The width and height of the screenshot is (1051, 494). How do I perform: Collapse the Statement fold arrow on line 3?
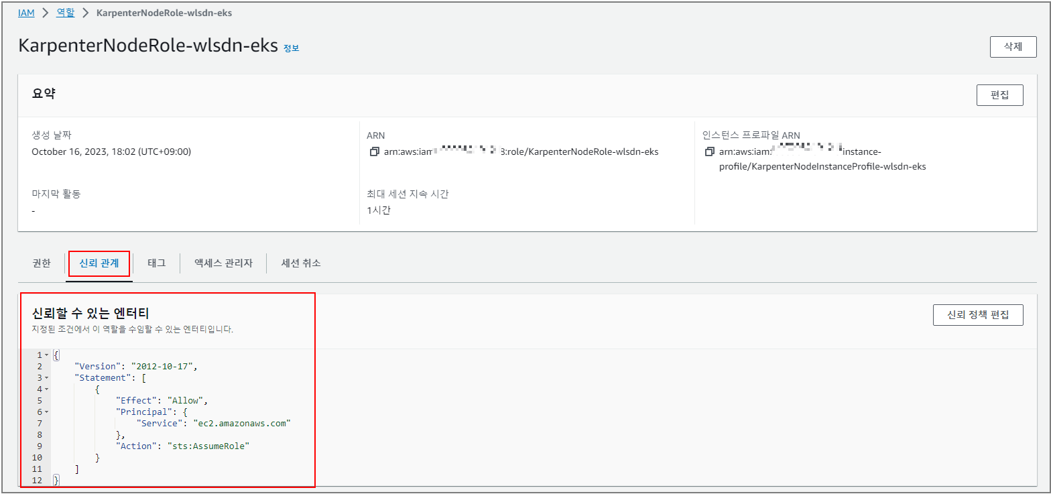point(46,378)
